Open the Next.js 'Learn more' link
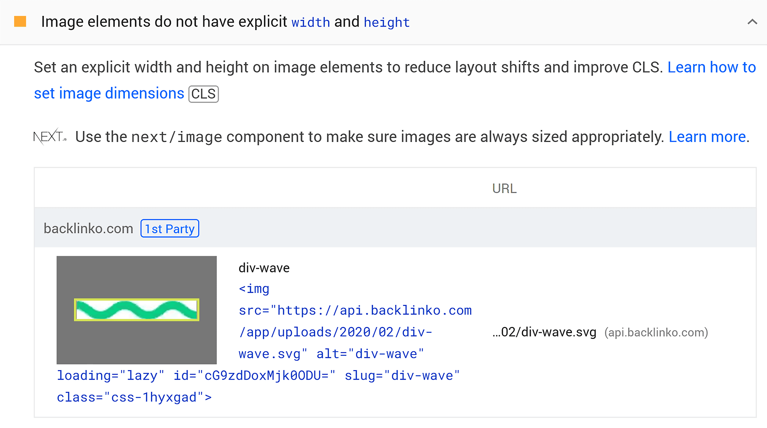Screen dimensions: 767x428 pos(707,137)
